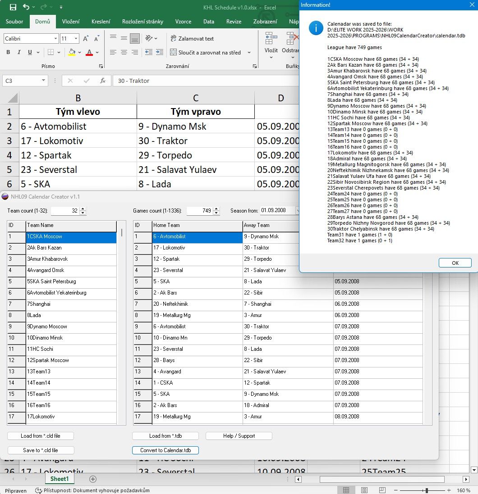Click the Excel formula bar input
Viewport: 478px width, 494px height.
pyautogui.click(x=207, y=81)
